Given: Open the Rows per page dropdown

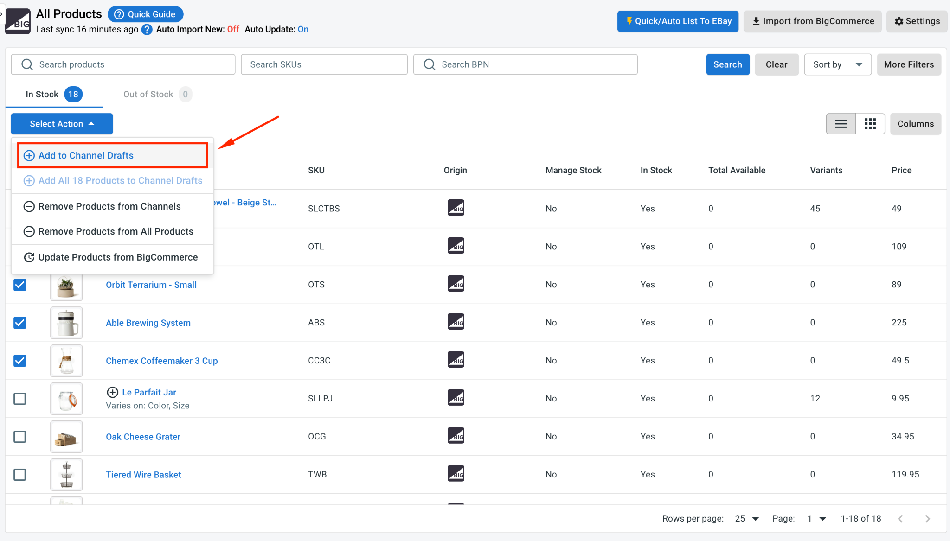Looking at the screenshot, I should 747,519.
